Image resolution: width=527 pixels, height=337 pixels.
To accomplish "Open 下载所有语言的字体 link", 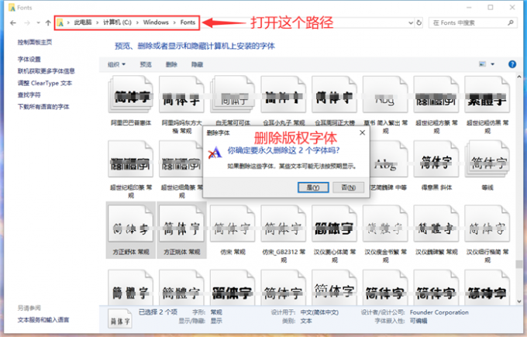I will point(43,107).
